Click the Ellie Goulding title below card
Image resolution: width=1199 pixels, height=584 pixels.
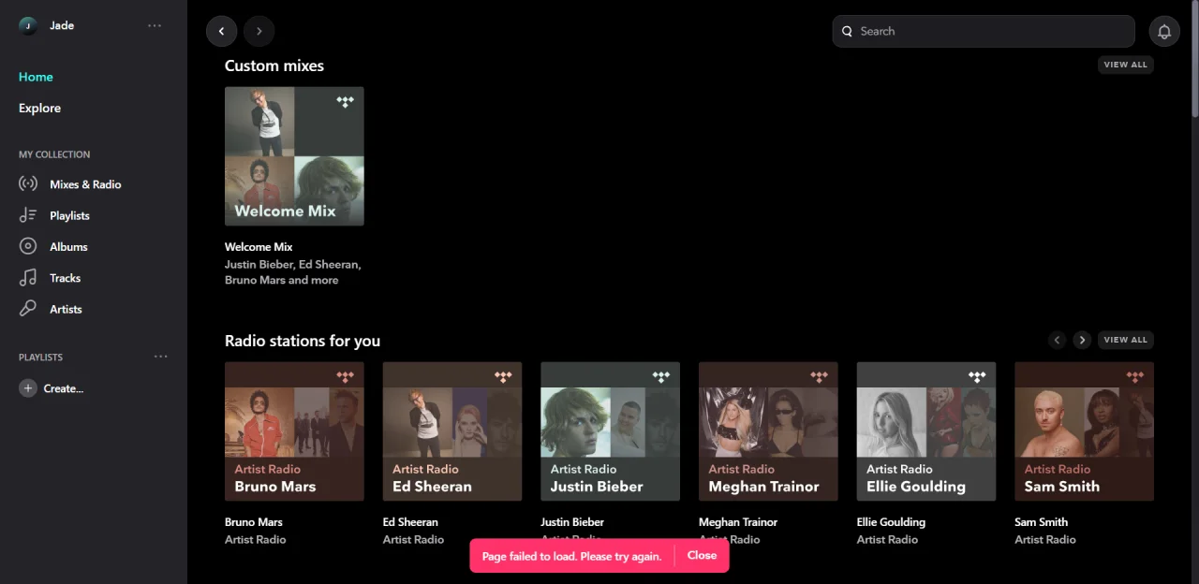[891, 522]
